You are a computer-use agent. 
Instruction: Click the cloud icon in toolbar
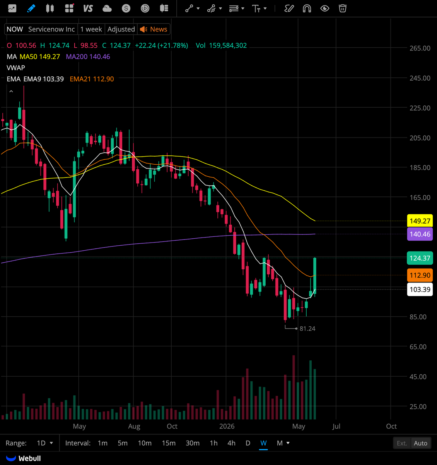click(x=107, y=8)
